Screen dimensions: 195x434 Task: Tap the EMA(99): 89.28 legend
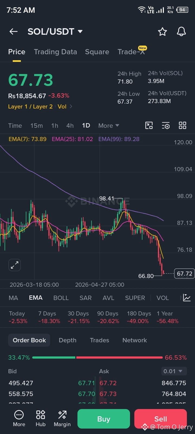(119, 139)
